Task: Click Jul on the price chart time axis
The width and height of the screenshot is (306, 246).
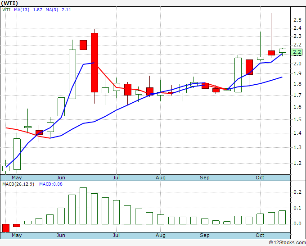Action: (116, 178)
